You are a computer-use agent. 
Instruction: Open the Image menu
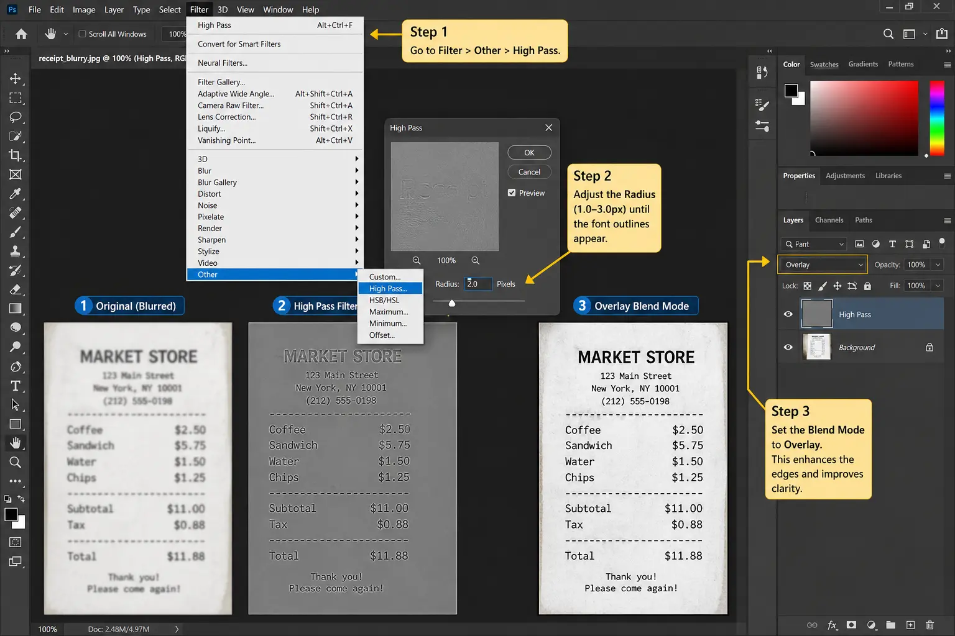84,9
